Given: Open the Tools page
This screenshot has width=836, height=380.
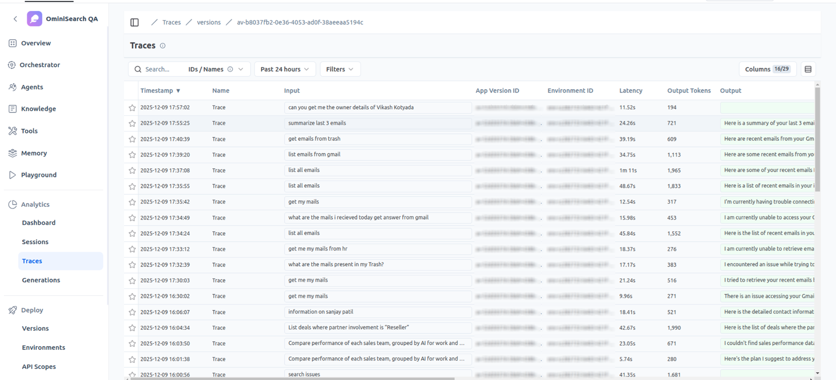Looking at the screenshot, I should 29,131.
